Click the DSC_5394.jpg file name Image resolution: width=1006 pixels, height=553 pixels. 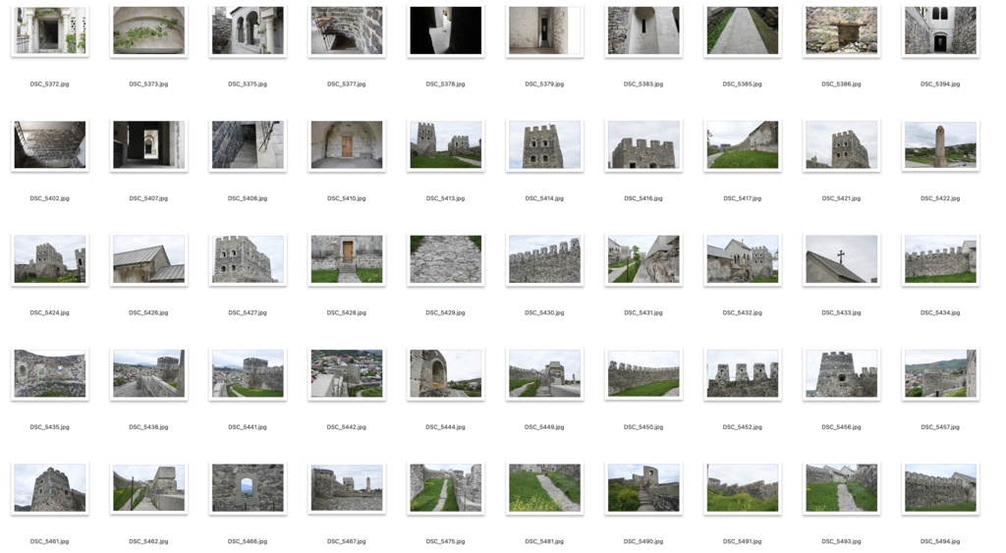[940, 84]
